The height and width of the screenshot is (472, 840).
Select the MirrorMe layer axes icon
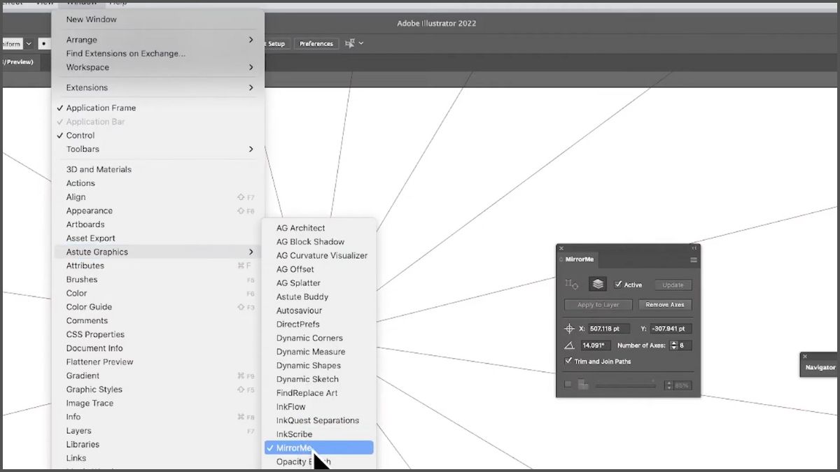tap(597, 284)
